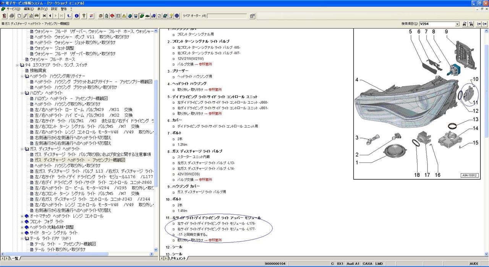Screen dimensions: 489x267
Task: Click the next search hit arrow icon
Action: click(485, 24)
